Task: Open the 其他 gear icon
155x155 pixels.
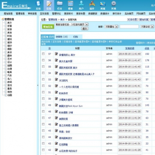Action: (113, 6)
